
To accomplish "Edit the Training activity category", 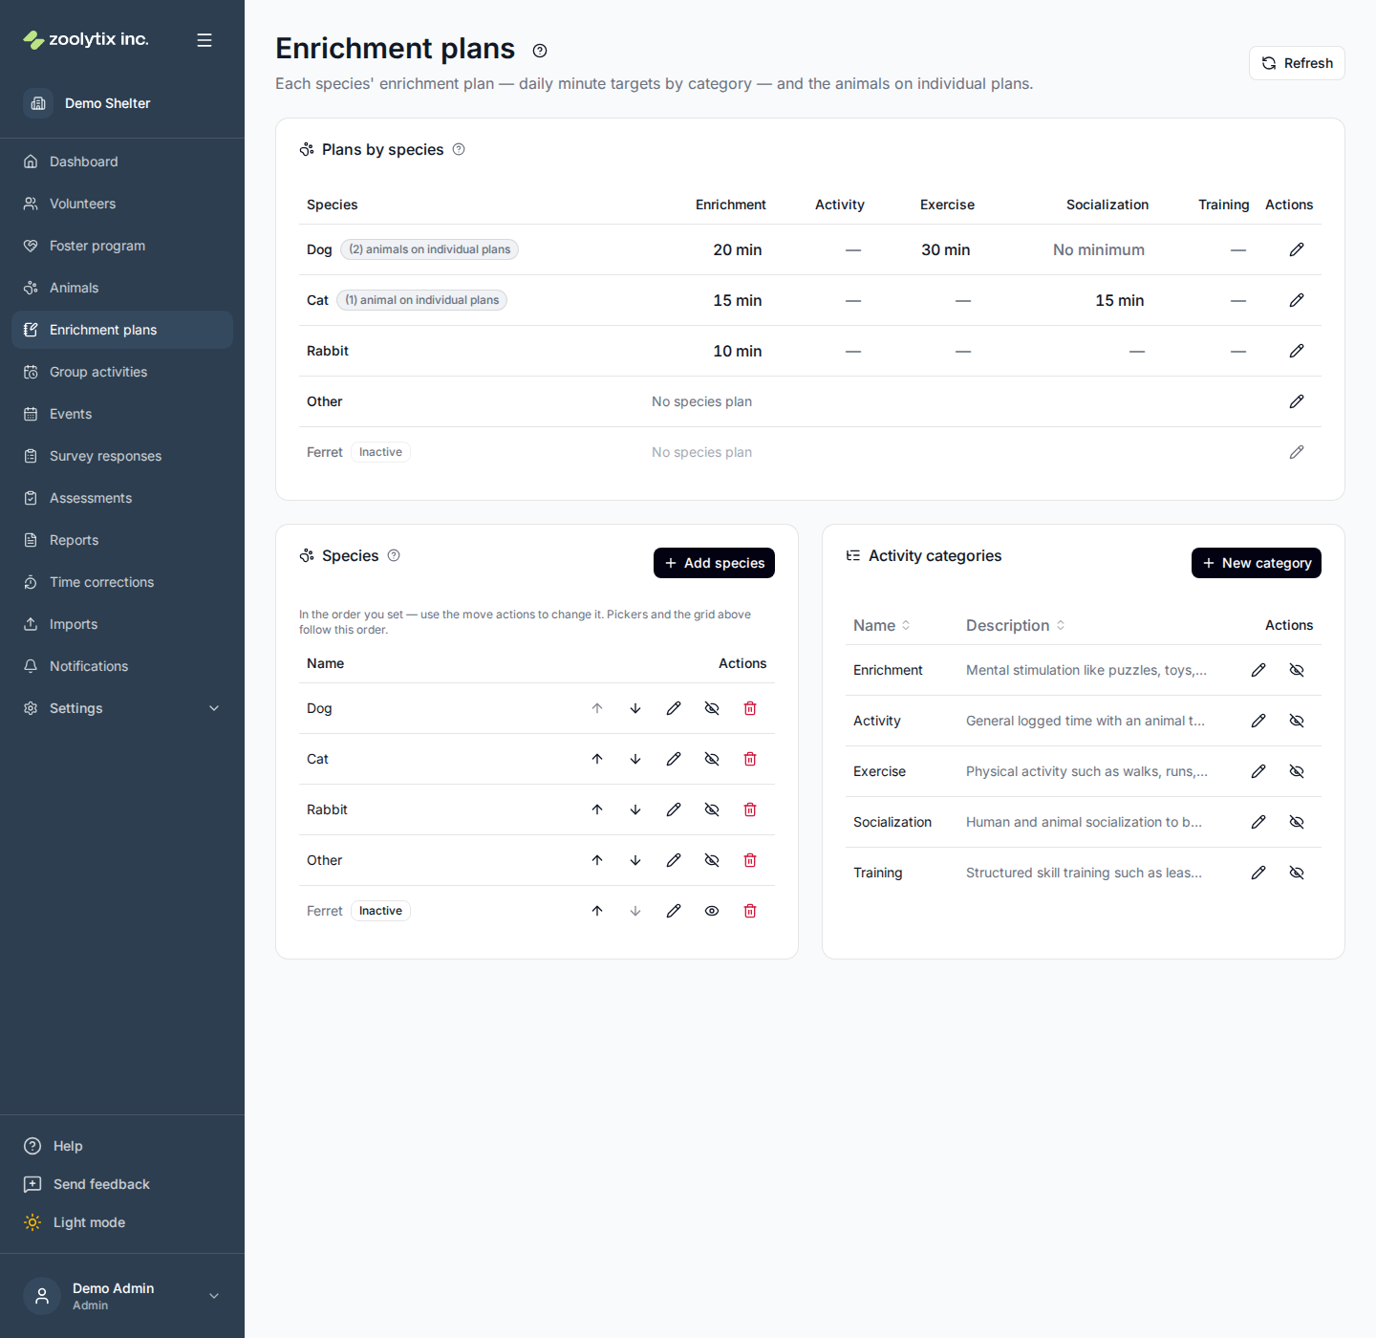I will click(1258, 873).
